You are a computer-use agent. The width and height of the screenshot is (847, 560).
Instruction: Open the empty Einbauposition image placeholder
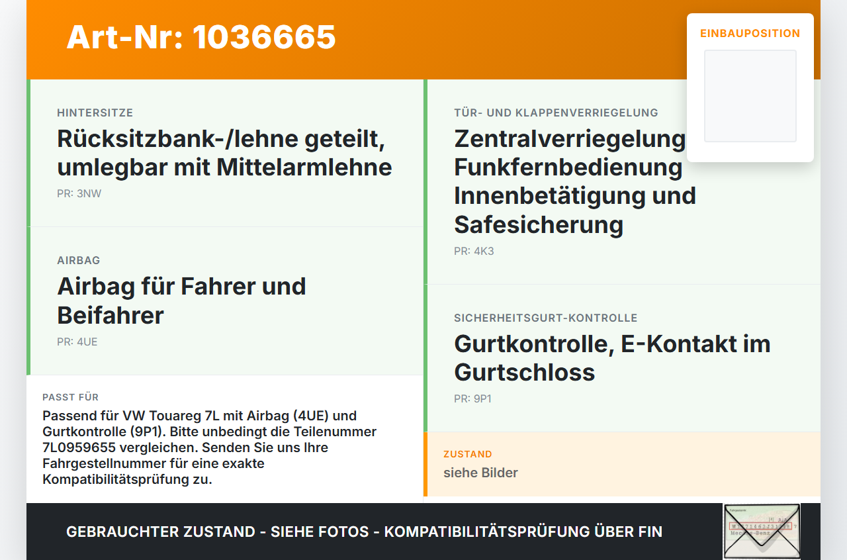750,96
